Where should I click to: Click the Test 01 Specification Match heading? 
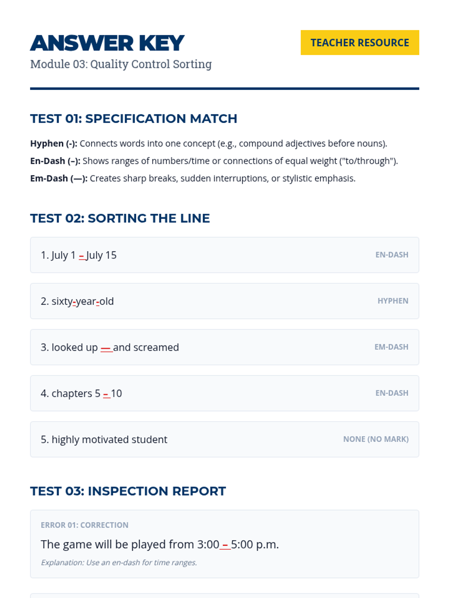point(134,118)
